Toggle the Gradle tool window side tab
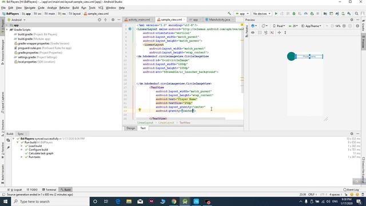Viewport: 366px width, 206px height. point(364,26)
